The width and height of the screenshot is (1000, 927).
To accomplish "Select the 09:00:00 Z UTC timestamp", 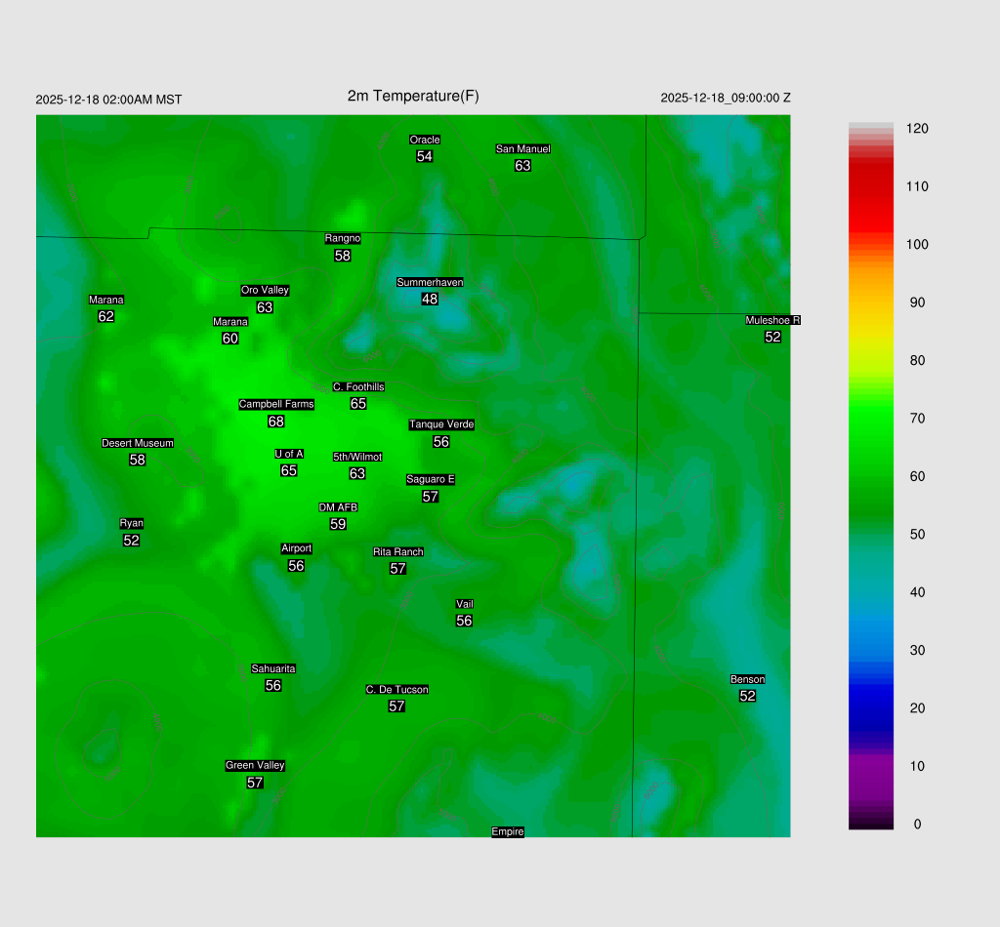I will click(726, 98).
